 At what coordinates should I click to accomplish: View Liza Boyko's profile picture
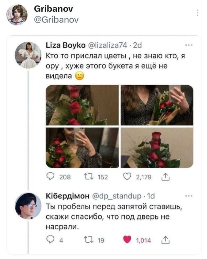[x=28, y=55]
